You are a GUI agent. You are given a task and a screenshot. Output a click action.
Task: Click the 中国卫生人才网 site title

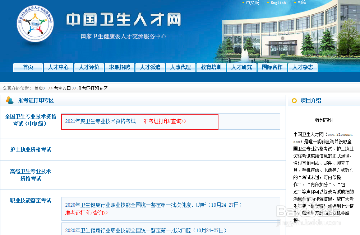[x=124, y=20]
